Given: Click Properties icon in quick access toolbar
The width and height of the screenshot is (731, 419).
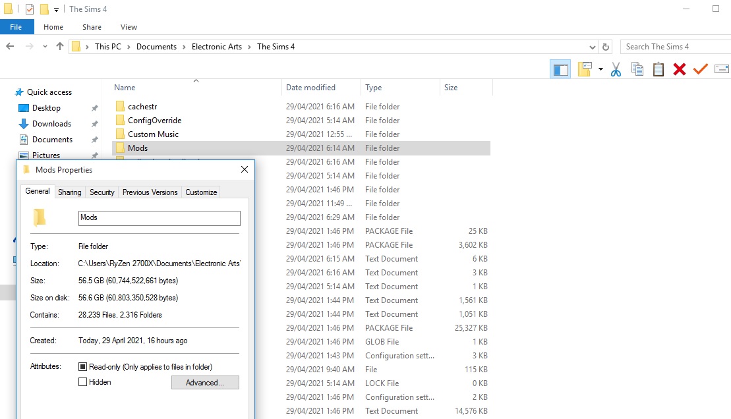Looking at the screenshot, I should tap(30, 9).
